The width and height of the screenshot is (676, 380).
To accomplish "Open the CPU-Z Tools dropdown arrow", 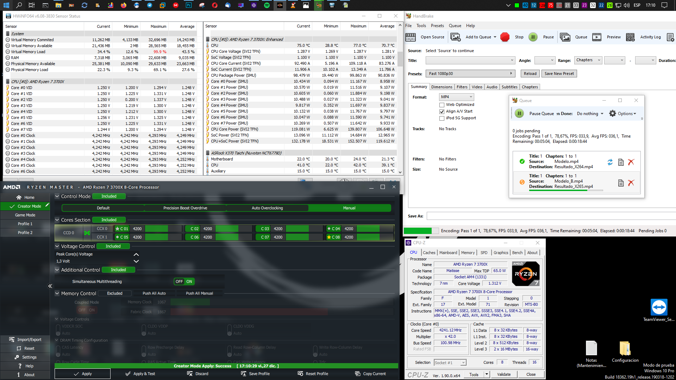I will point(487,374).
